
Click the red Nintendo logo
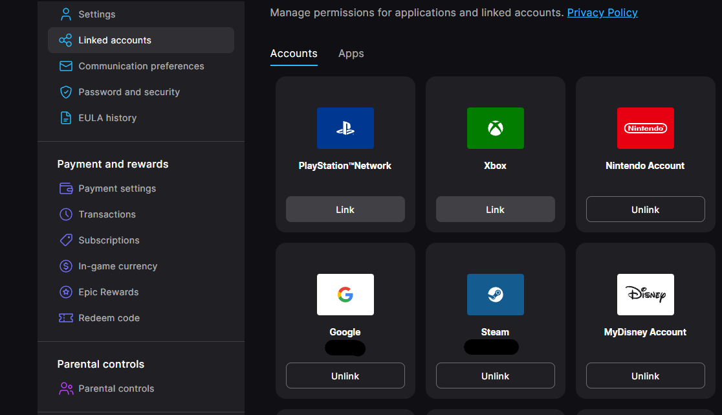click(646, 128)
